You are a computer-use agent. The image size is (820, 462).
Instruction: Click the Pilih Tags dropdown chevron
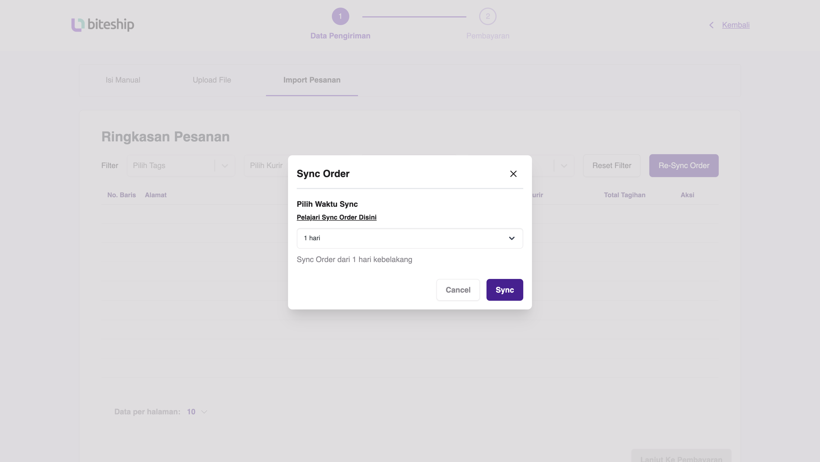click(225, 166)
